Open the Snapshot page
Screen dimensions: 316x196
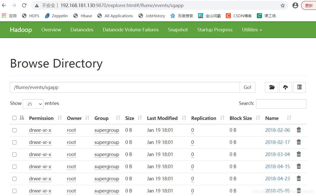pos(178,30)
